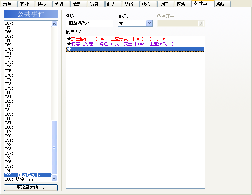The image size is (252, 195).
Task: Open the 系统 tab
Action: pyautogui.click(x=222, y=4)
